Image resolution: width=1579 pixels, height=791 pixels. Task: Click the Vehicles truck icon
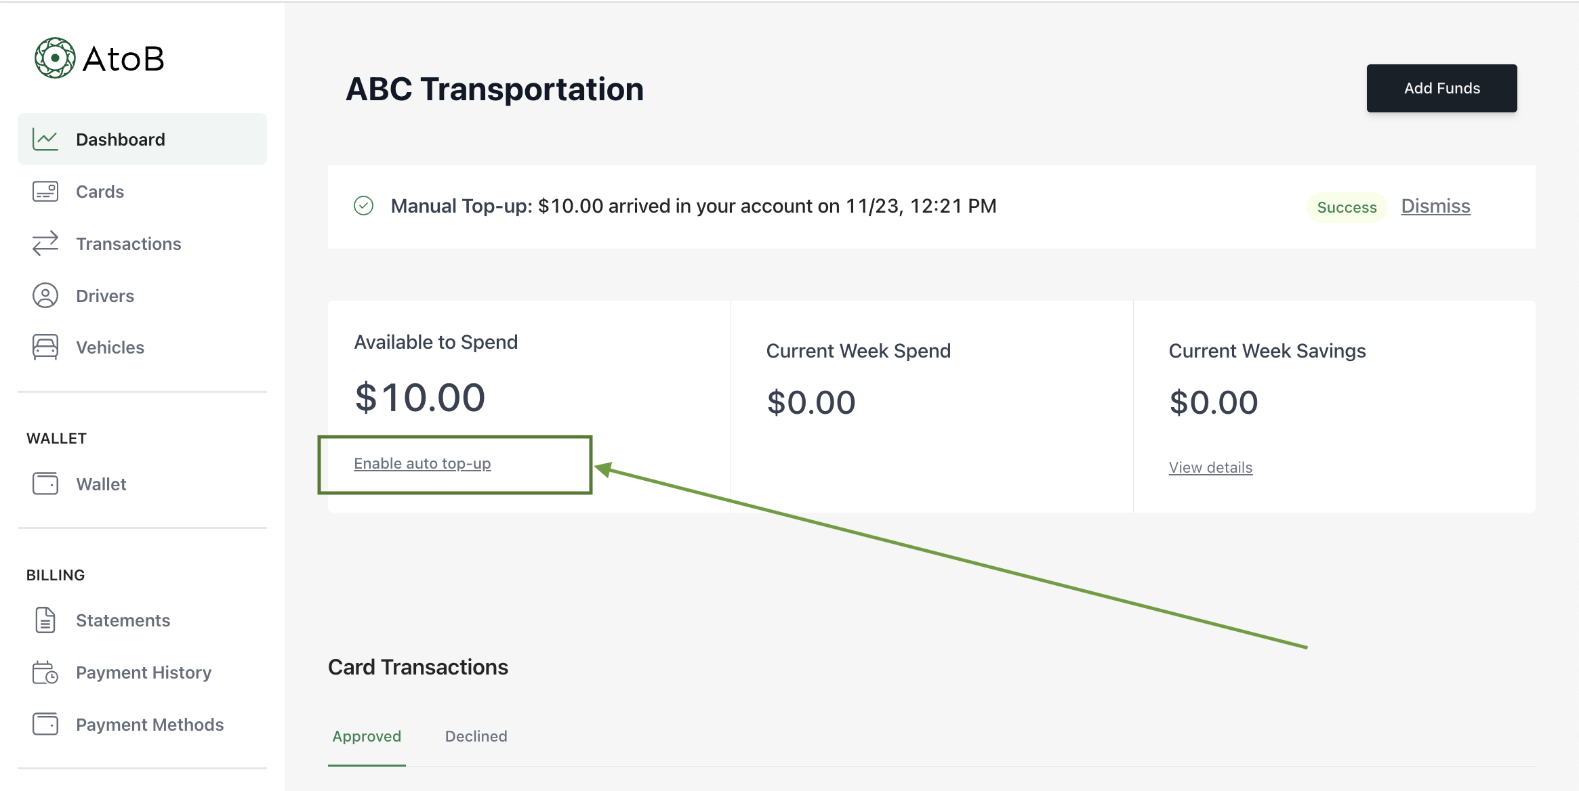(x=45, y=347)
